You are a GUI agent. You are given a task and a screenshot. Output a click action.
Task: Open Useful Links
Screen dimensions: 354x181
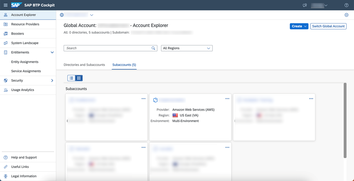28,167
